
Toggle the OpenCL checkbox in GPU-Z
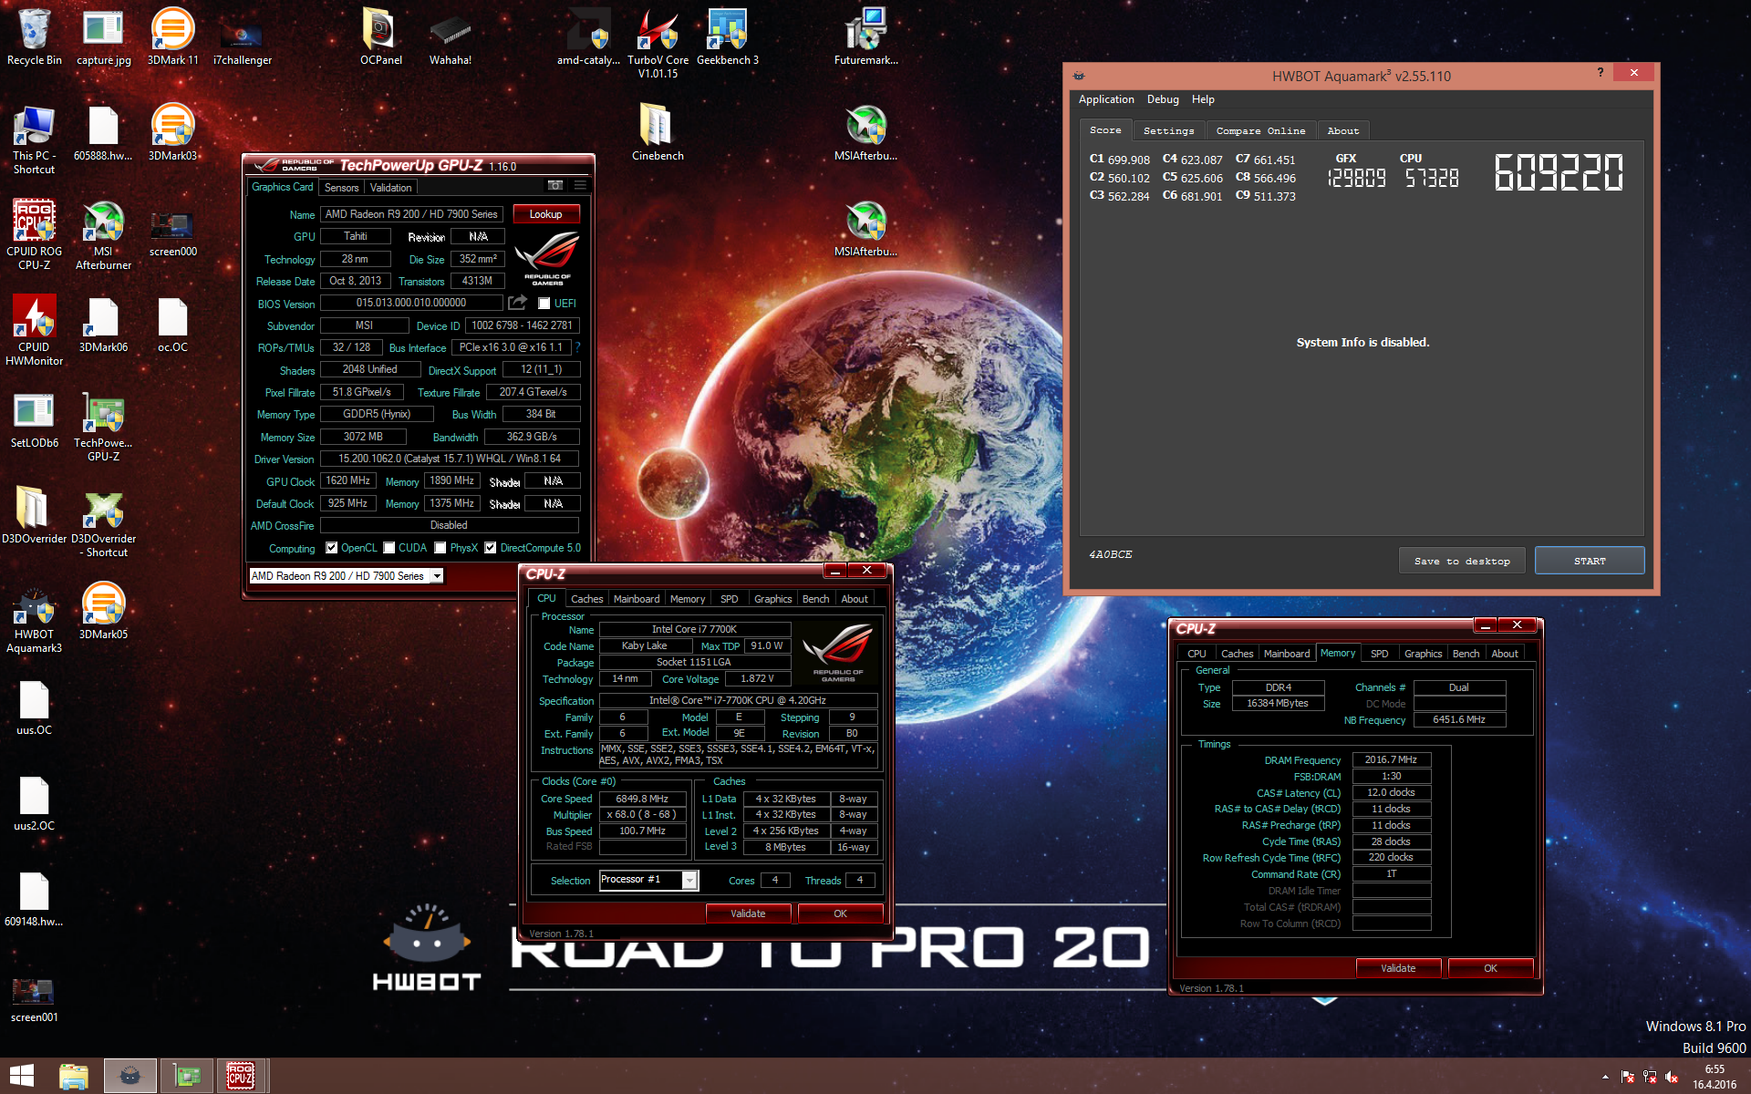pyautogui.click(x=332, y=548)
